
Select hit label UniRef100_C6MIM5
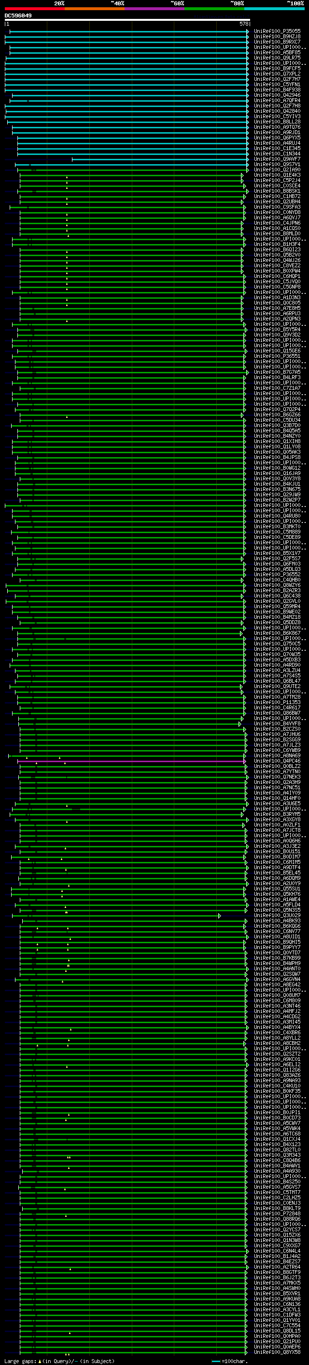click(277, 862)
